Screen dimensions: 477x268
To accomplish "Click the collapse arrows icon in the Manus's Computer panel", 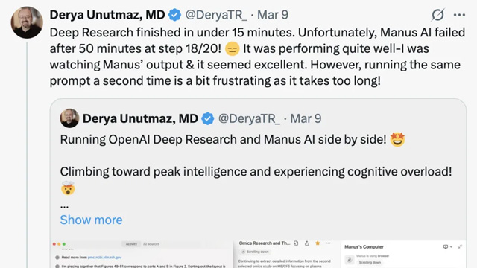I will (460, 246).
